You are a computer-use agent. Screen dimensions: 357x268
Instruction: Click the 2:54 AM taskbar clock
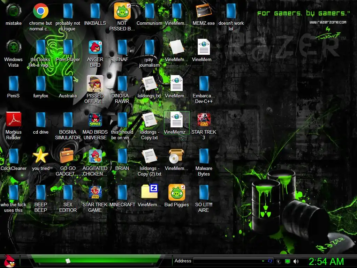326,261
